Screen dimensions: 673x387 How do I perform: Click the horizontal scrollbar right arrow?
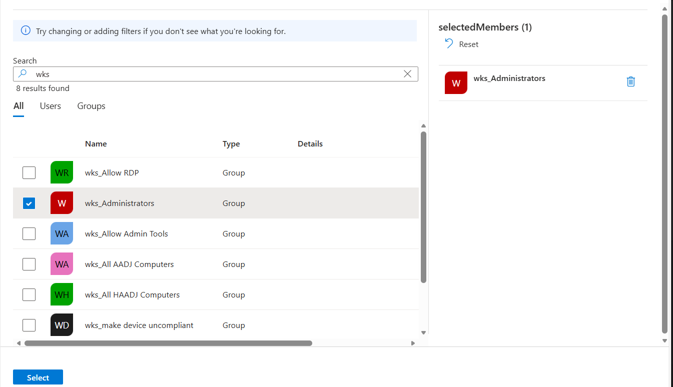[x=413, y=343]
